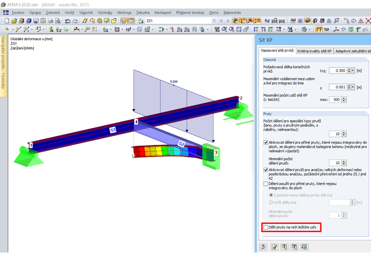Go to previous load case arrow
The width and height of the screenshot is (371, 254).
[221, 21]
